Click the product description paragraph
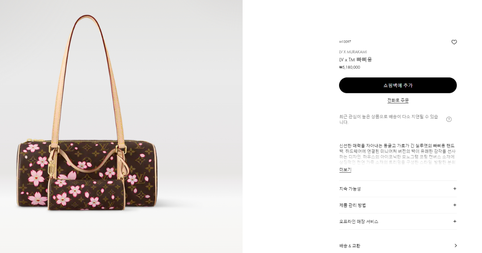The width and height of the screenshot is (482, 253). point(397,154)
